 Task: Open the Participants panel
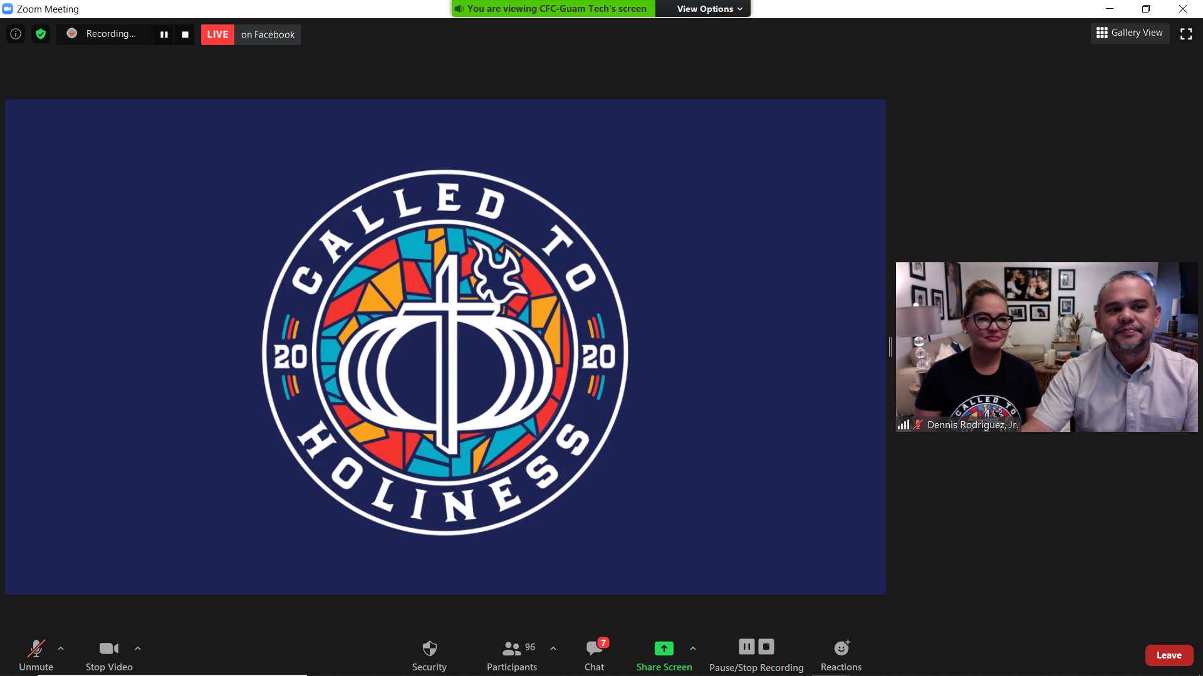[512, 655]
